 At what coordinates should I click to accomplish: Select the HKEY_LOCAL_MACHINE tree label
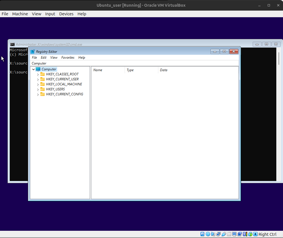pyautogui.click(x=64, y=84)
